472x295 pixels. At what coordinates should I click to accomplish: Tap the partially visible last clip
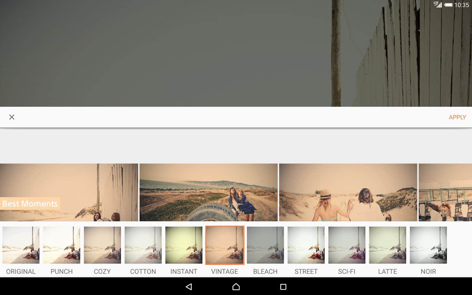click(x=445, y=192)
